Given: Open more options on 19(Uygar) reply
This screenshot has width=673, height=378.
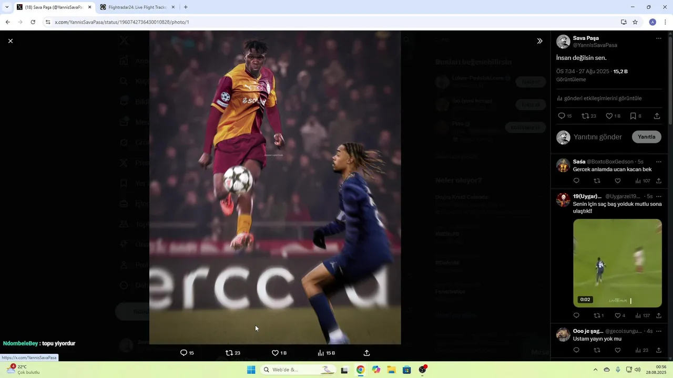Looking at the screenshot, I should [658, 196].
